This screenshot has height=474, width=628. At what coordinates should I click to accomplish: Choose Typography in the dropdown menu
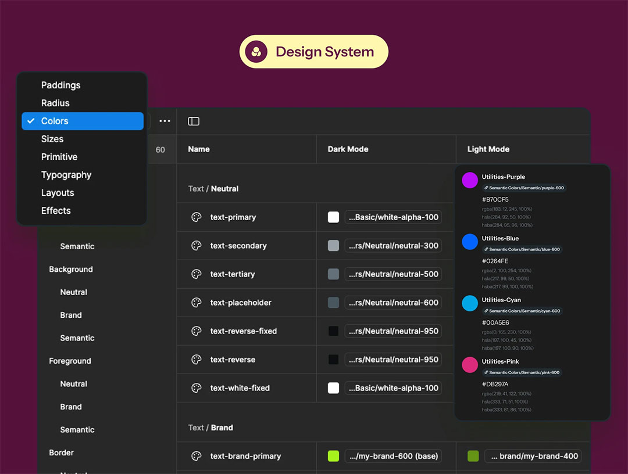pyautogui.click(x=66, y=175)
